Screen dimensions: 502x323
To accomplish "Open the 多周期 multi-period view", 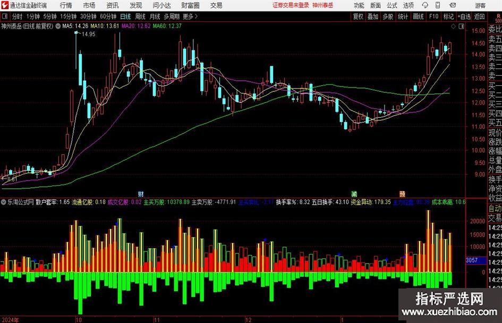I will point(172,16).
